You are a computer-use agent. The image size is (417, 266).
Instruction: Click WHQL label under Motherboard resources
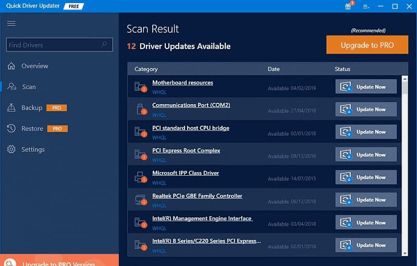(x=160, y=92)
